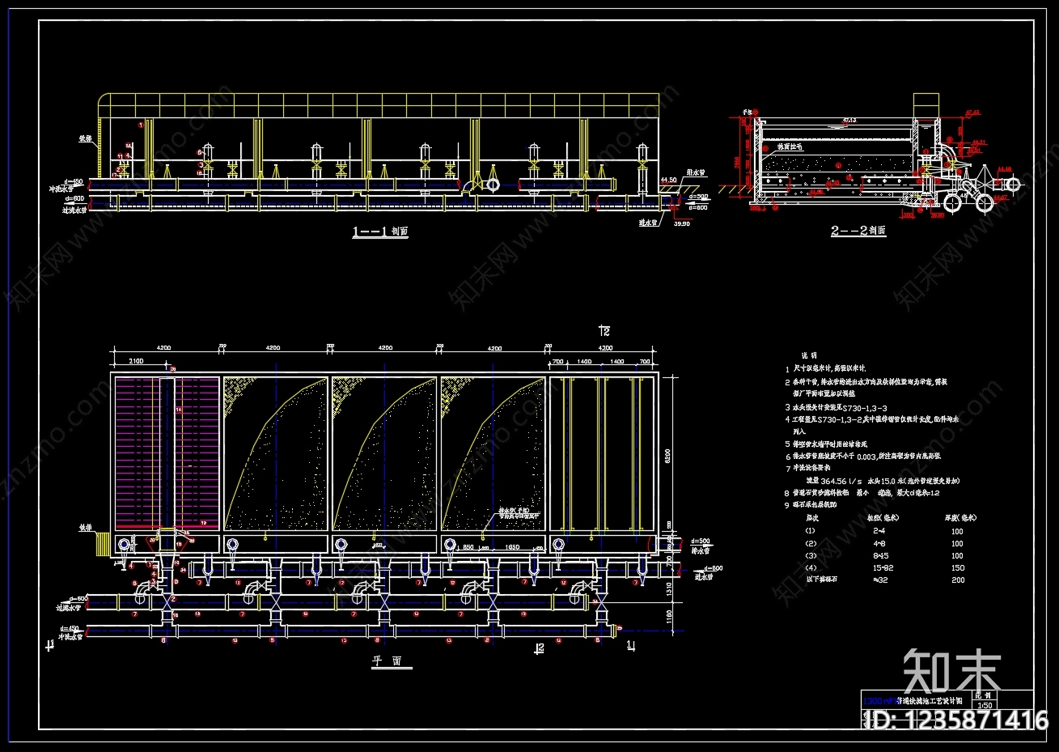Select the "1310" dimension right of plan piping
The image size is (1059, 752).
669,588
